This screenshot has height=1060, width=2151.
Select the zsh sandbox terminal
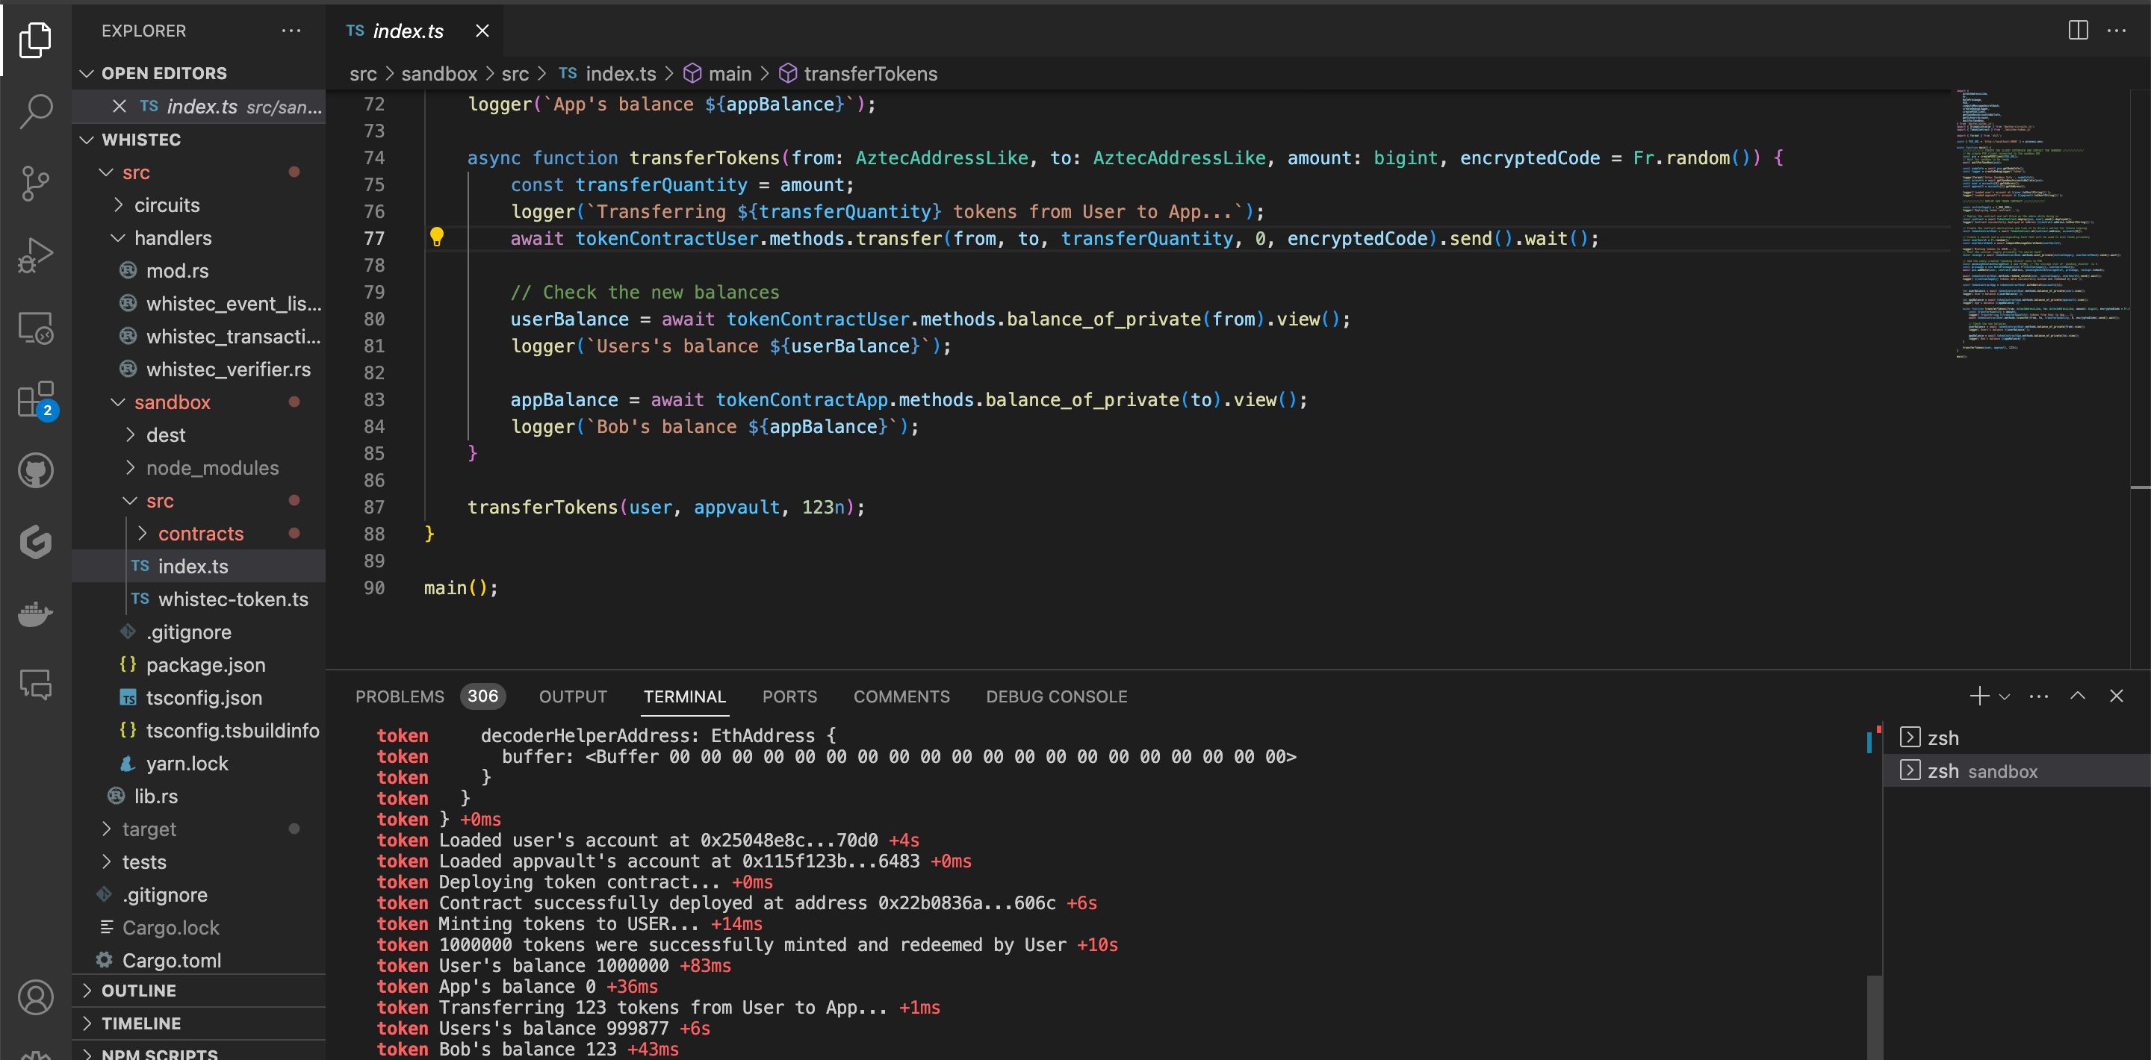(2017, 771)
